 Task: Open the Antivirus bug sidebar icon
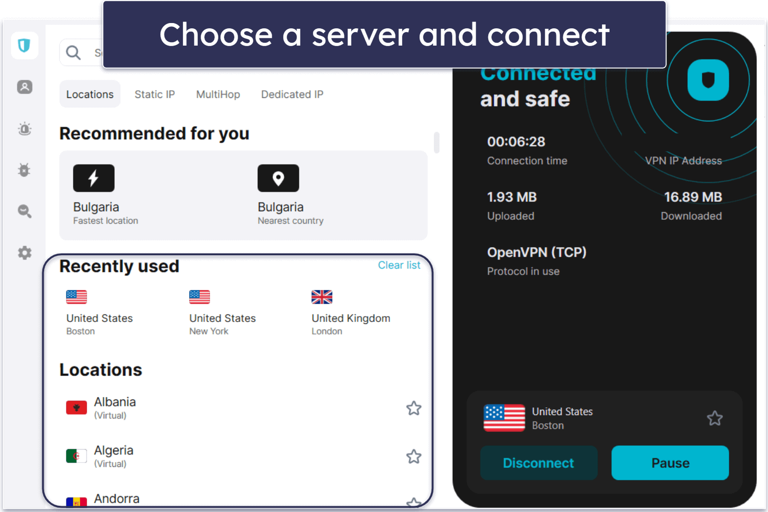click(x=24, y=170)
